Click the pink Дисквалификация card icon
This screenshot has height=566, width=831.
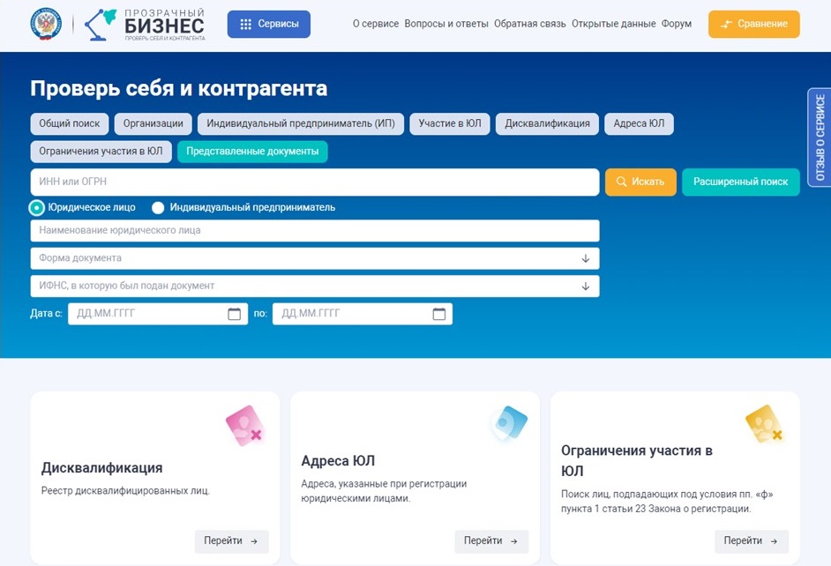pos(244,426)
